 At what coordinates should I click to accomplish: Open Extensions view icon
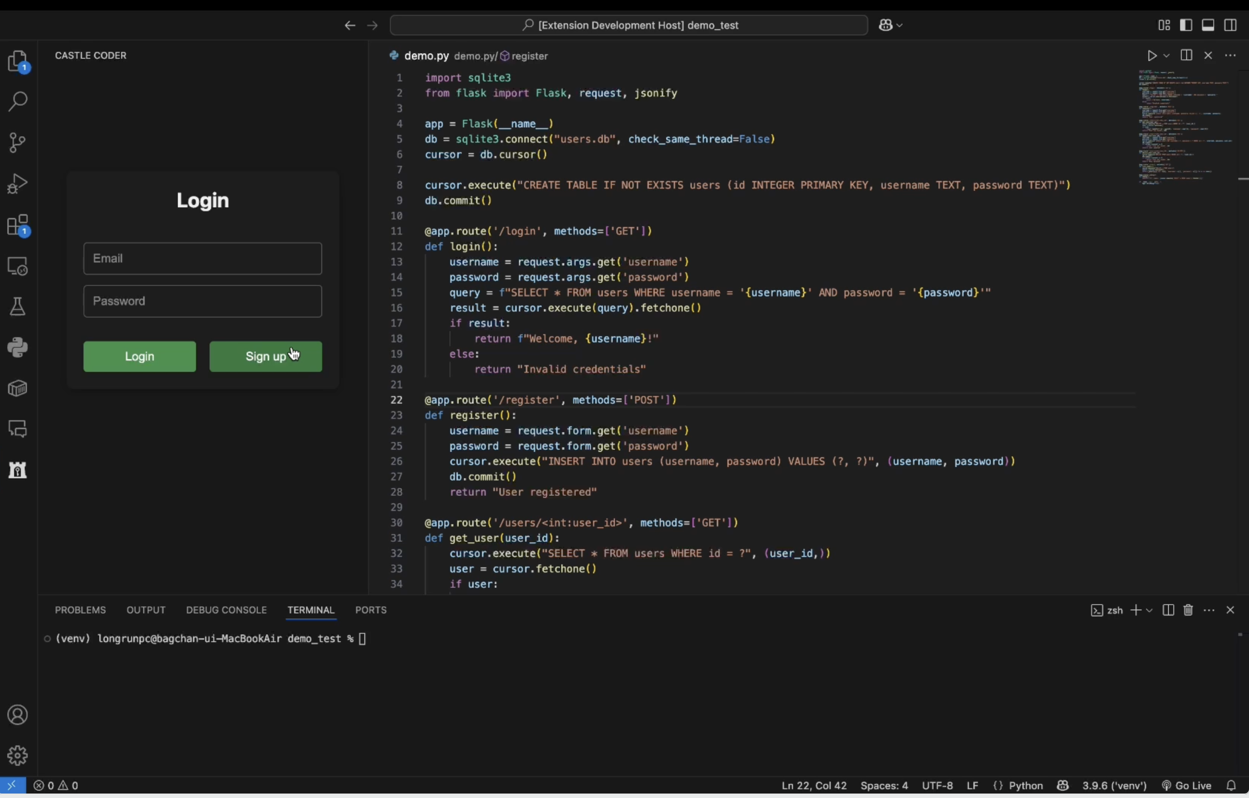[18, 225]
